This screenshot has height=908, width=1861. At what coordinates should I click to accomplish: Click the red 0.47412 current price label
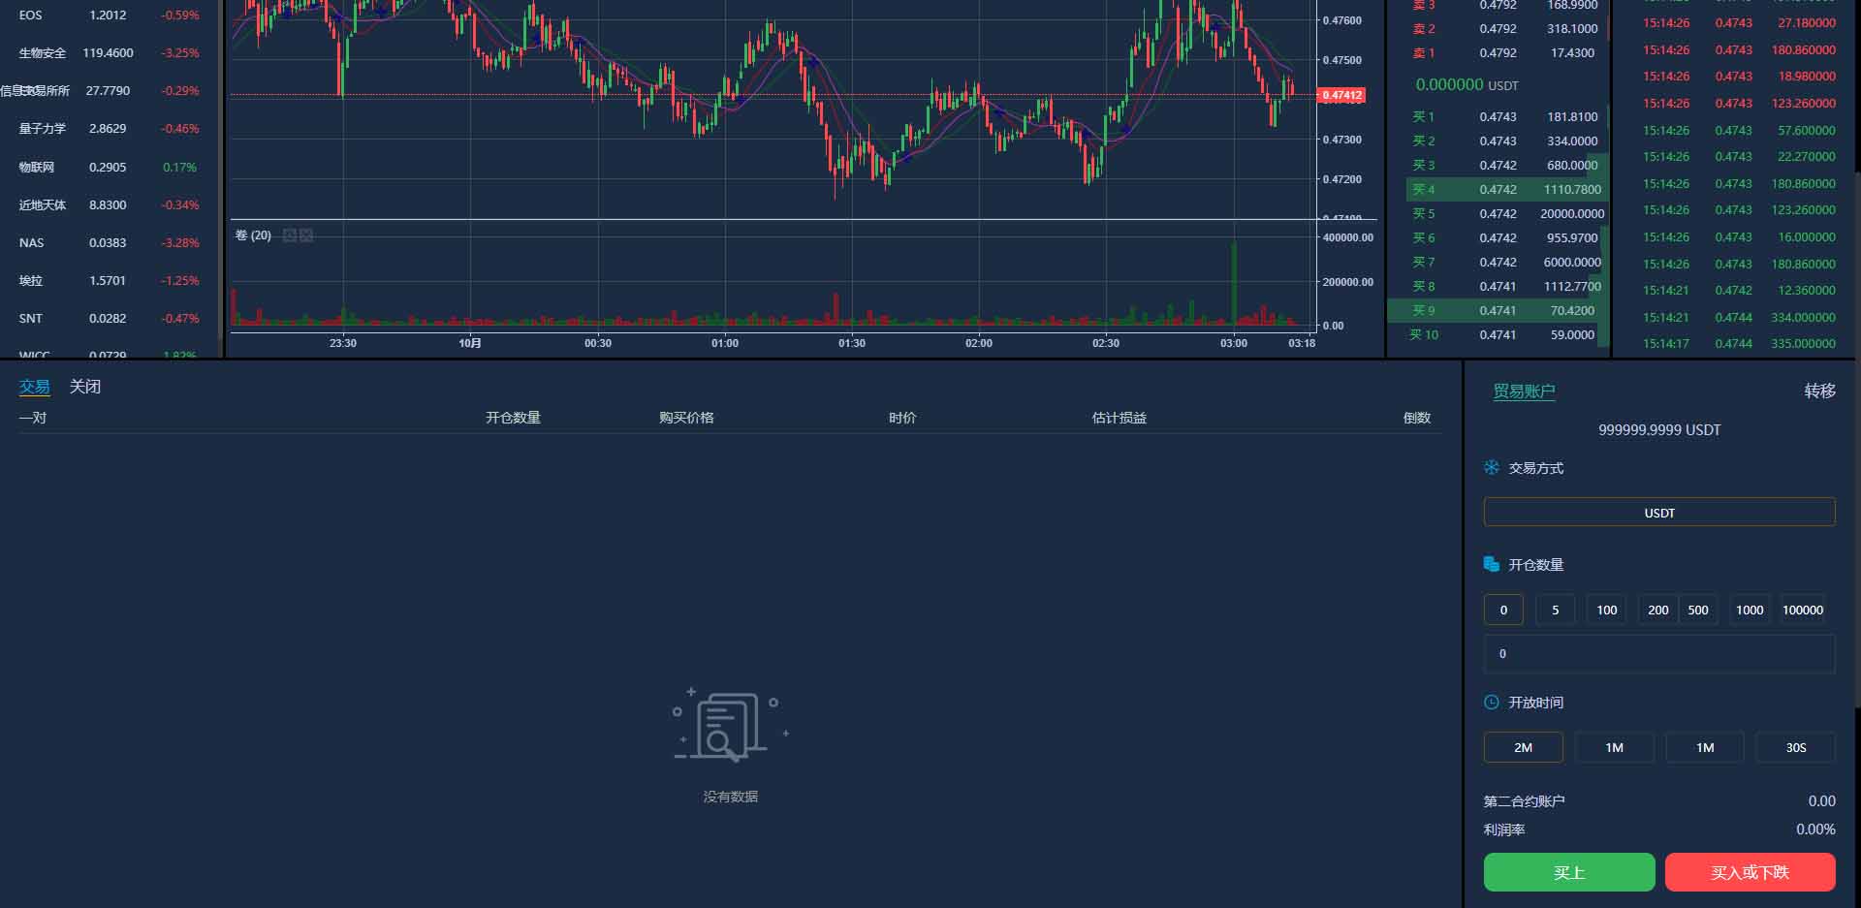click(x=1342, y=95)
